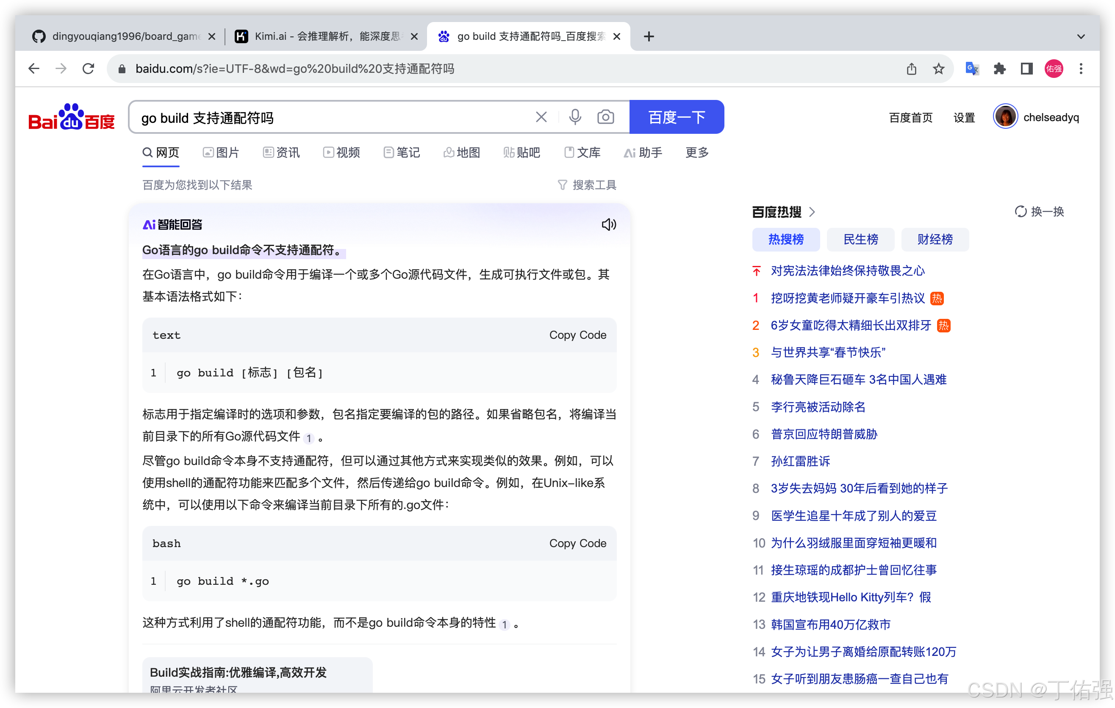Close the GitHub board_game tab

pyautogui.click(x=212, y=36)
